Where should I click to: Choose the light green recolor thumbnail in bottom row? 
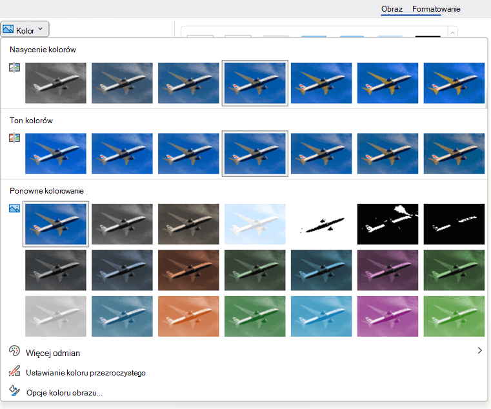(x=255, y=316)
